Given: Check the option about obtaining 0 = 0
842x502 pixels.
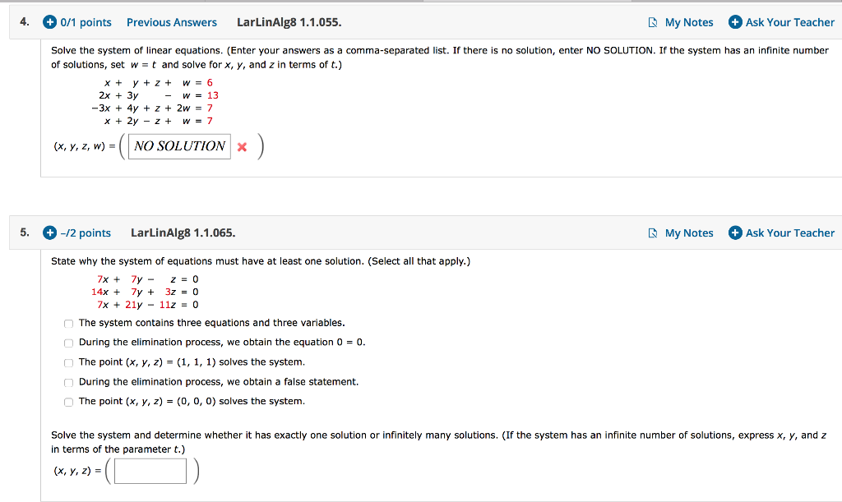Looking at the screenshot, I should click(68, 343).
